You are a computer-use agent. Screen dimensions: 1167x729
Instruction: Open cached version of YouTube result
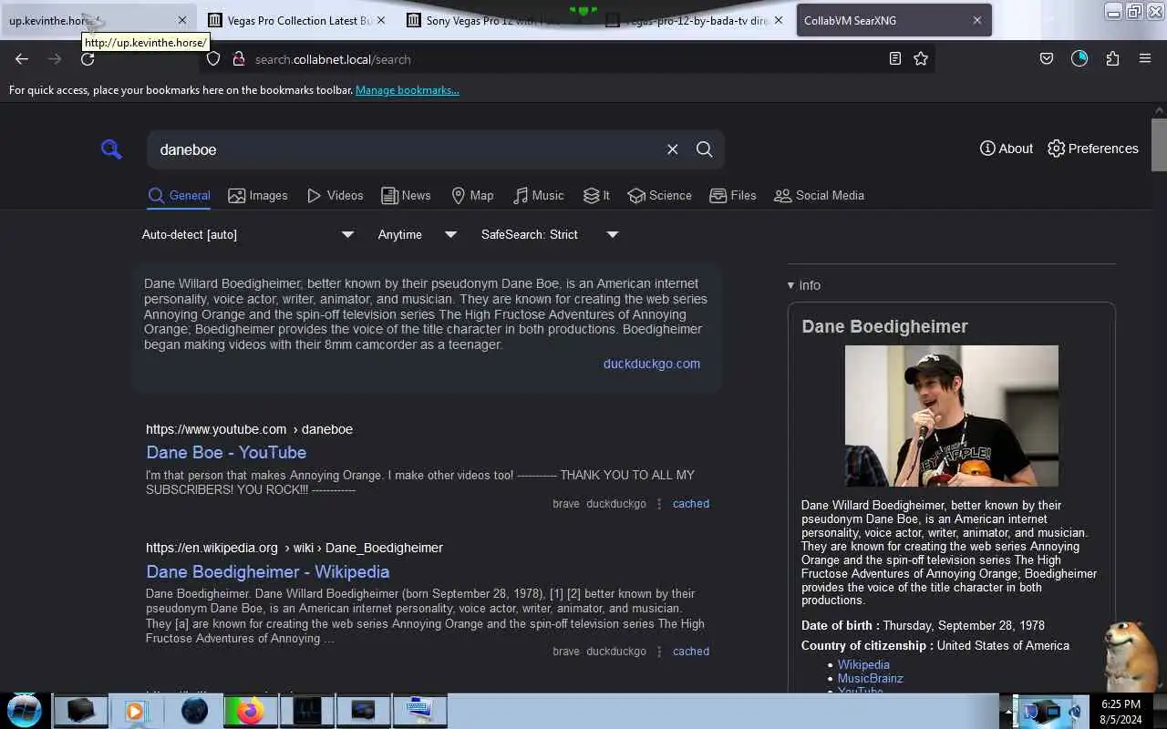pyautogui.click(x=691, y=504)
